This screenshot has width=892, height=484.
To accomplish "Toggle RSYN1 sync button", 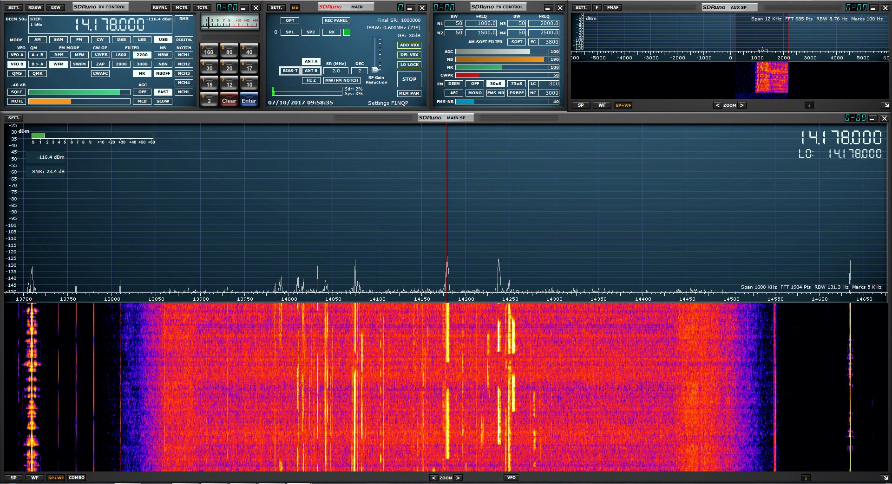I will coord(160,7).
